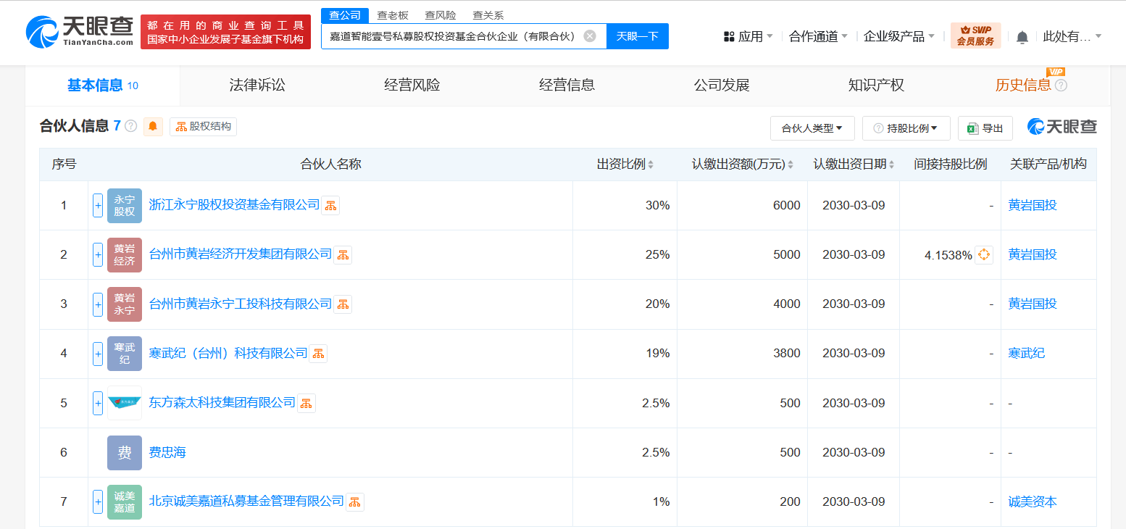Click equity chart icon next to 寒武纪（台州）科技有限公司
Image resolution: width=1126 pixels, height=529 pixels.
click(x=318, y=354)
